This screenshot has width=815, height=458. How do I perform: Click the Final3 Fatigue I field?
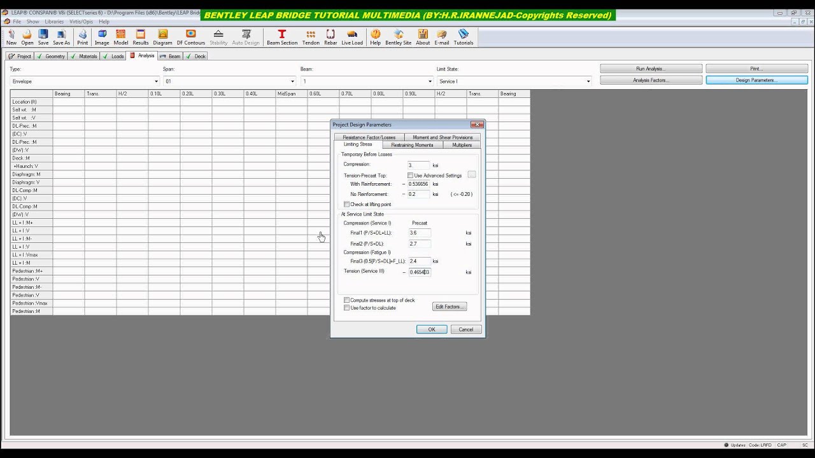pos(420,261)
